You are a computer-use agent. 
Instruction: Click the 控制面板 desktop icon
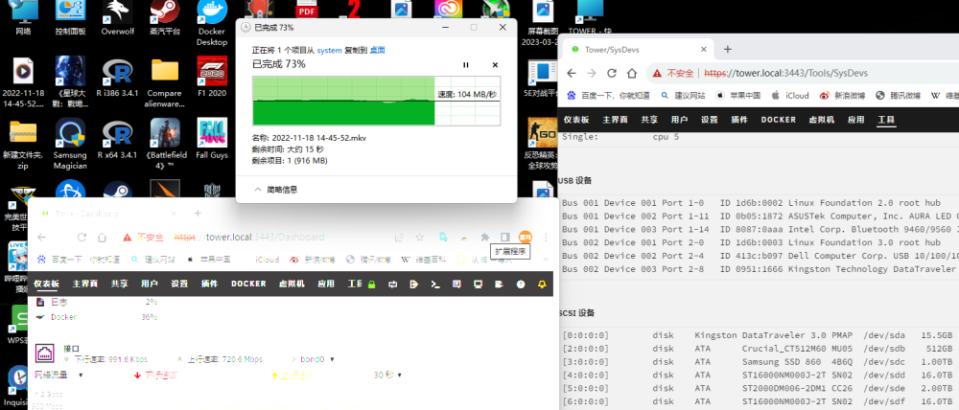point(70,18)
